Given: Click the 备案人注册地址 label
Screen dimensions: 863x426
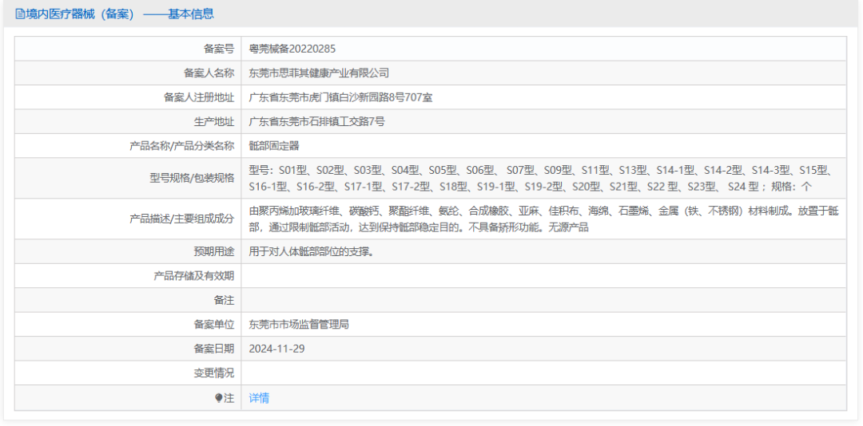Looking at the screenshot, I should 199,98.
